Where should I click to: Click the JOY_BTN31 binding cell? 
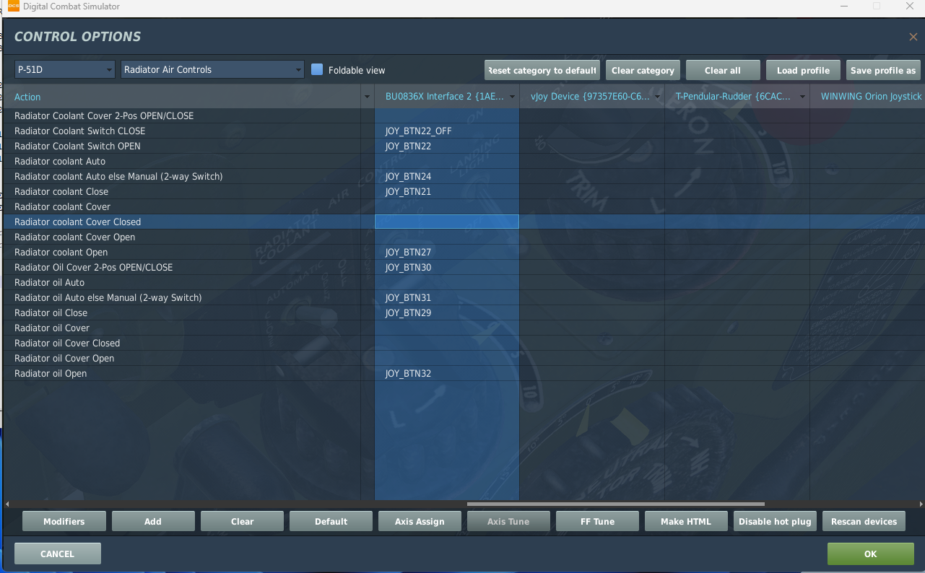tap(447, 297)
